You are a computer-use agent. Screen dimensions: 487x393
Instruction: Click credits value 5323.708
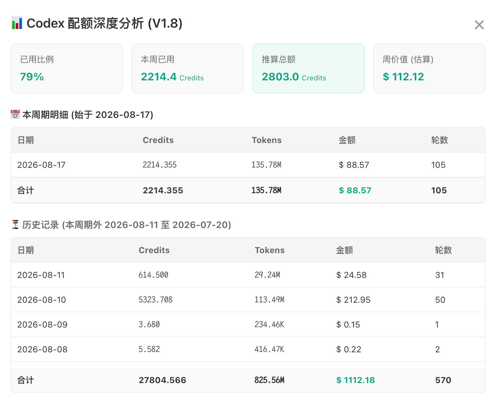pos(156,300)
